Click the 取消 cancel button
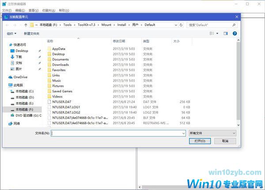Screen dimensions: 265x190 tap(225, 141)
